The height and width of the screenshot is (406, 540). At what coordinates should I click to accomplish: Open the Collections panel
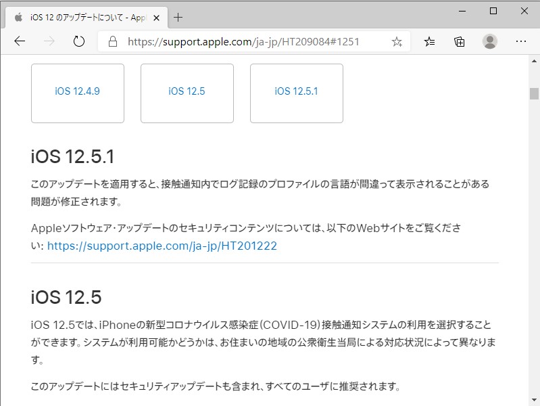coord(460,42)
